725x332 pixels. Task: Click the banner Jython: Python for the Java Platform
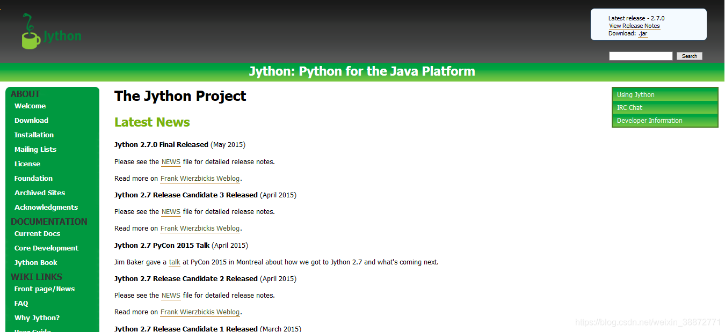point(362,71)
